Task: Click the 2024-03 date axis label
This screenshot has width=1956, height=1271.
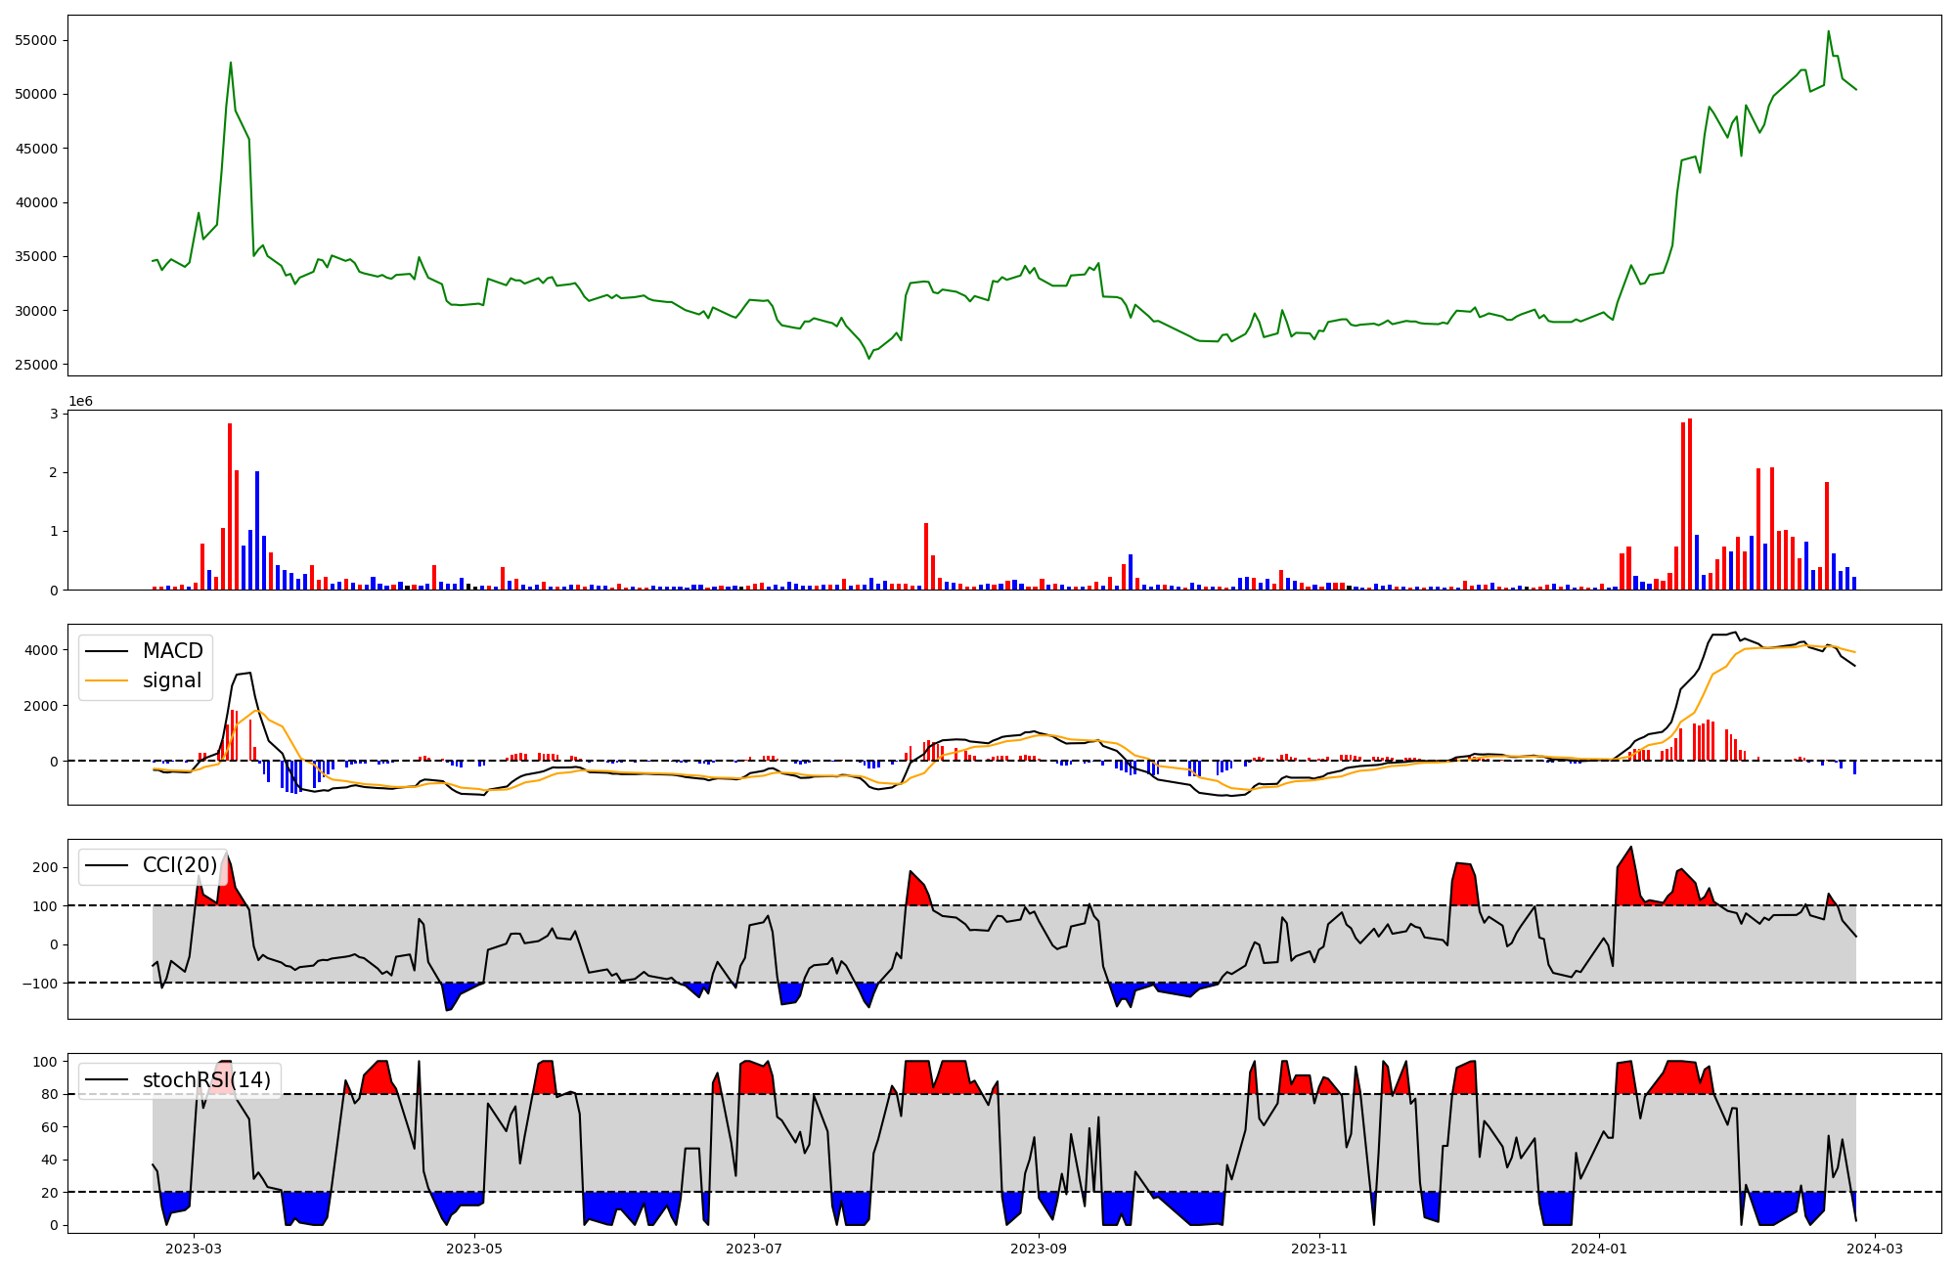Action: [1874, 1249]
